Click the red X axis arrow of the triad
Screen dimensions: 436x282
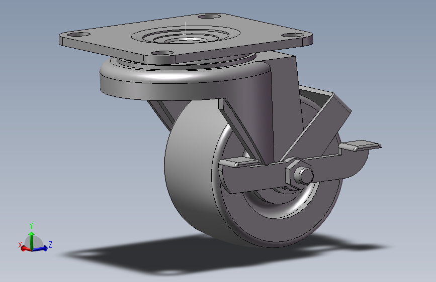pyautogui.click(x=26, y=249)
